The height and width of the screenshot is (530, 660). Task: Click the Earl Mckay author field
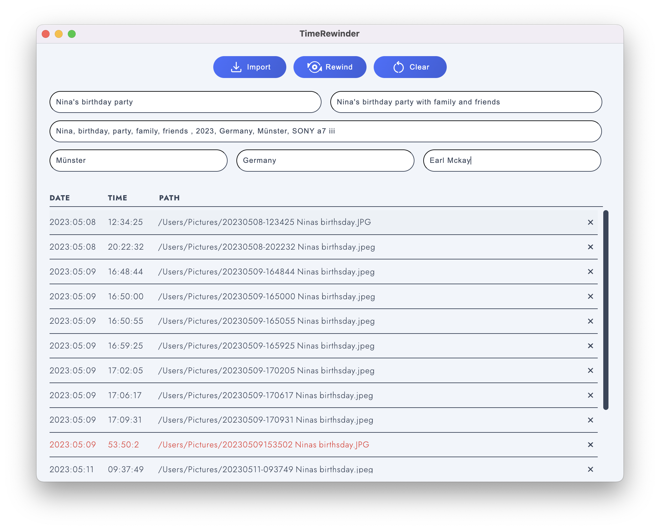click(512, 161)
